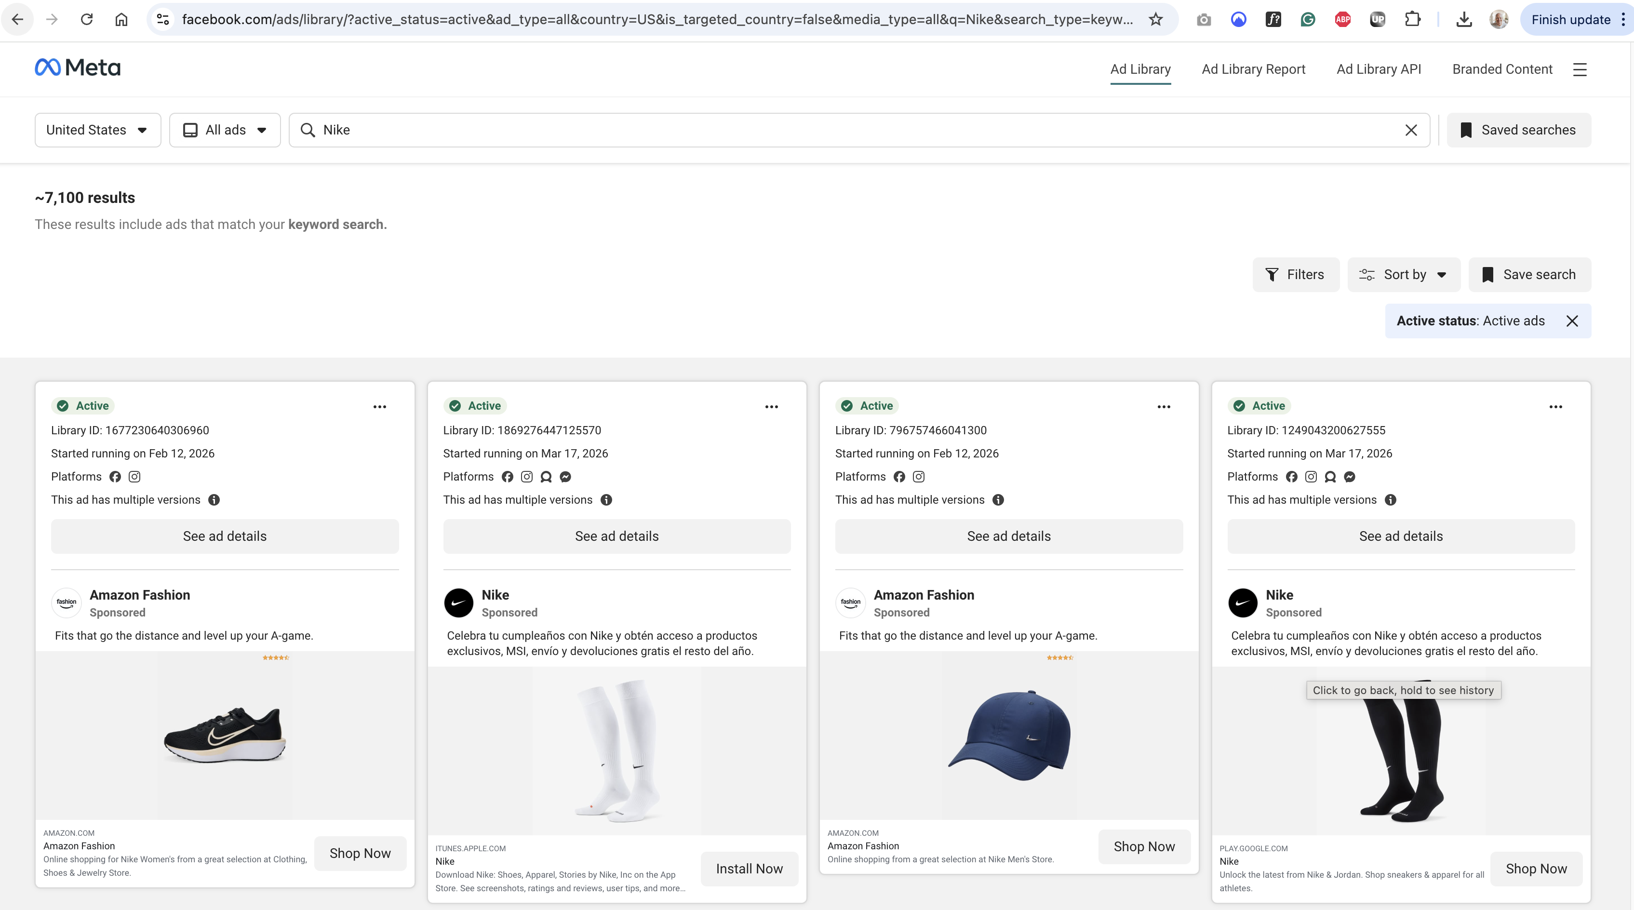The height and width of the screenshot is (910, 1634).
Task: Open the extensions puzzle menu
Action: pos(1412,20)
